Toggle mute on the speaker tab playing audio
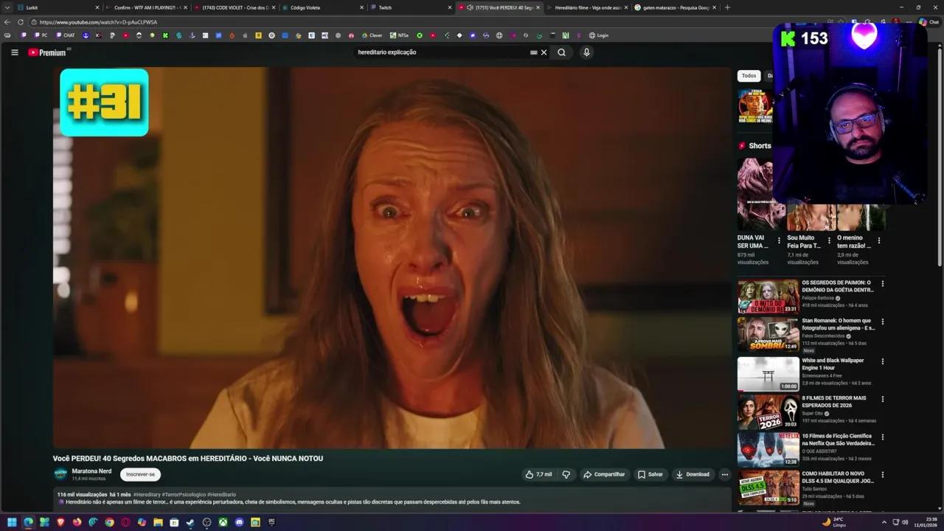The width and height of the screenshot is (944, 531). coord(470,7)
